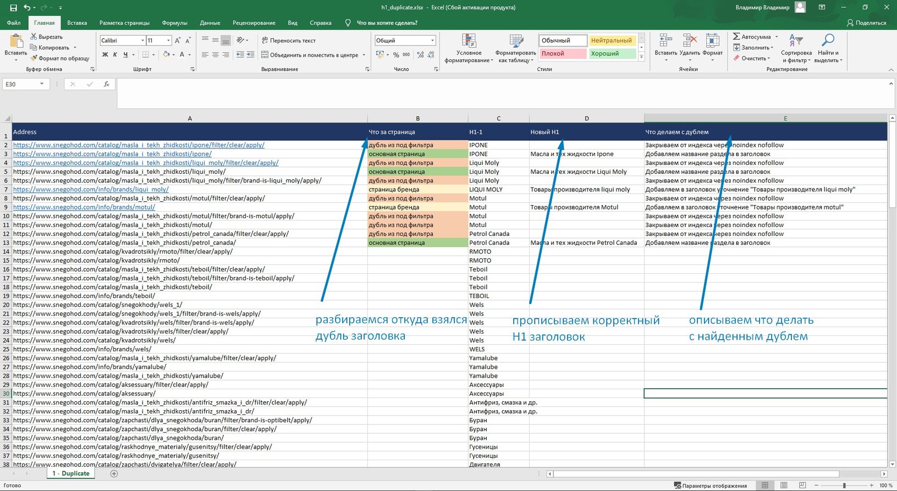Switch to the Данные tab
The height and width of the screenshot is (491, 897).
(210, 23)
